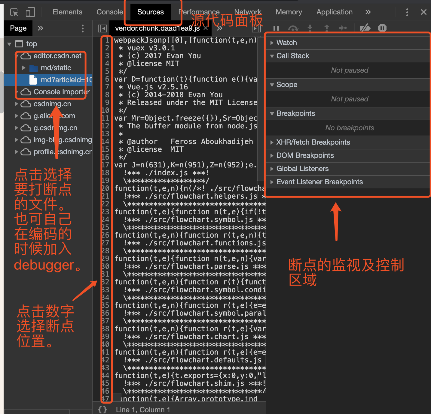
Task: Select the Sources tab
Action: pos(151,12)
